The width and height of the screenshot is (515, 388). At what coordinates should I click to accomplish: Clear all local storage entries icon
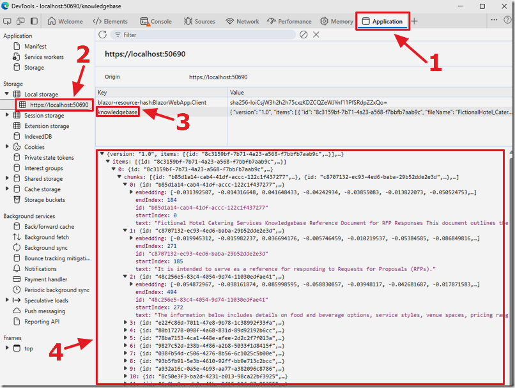304,35
